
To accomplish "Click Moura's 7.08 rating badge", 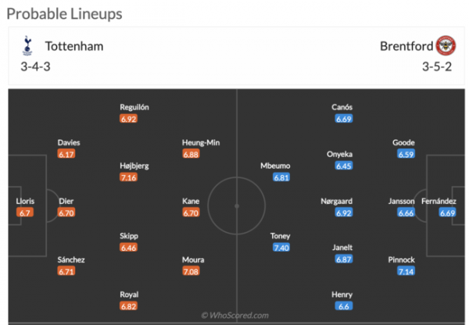I will coord(192,271).
